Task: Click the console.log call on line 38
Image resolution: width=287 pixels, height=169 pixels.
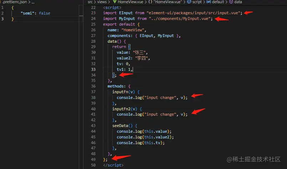Action: pos(152,97)
